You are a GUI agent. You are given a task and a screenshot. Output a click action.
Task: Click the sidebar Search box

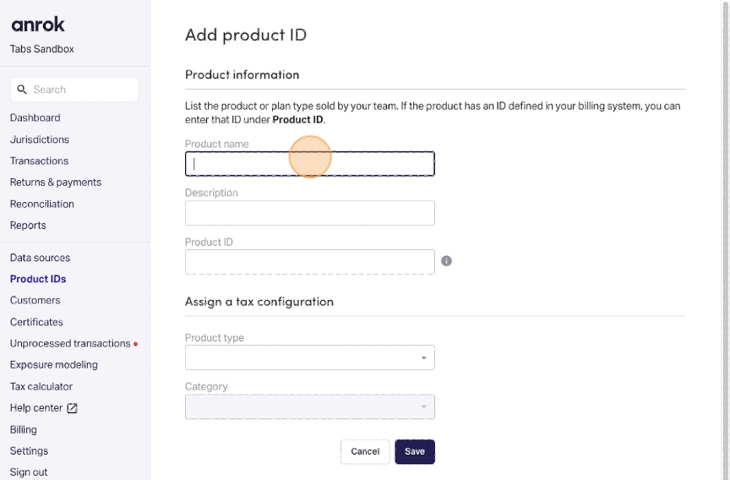[x=74, y=90]
